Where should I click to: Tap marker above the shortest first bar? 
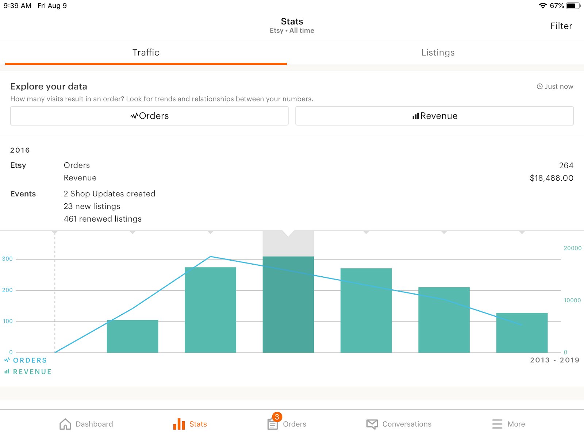coord(132,232)
